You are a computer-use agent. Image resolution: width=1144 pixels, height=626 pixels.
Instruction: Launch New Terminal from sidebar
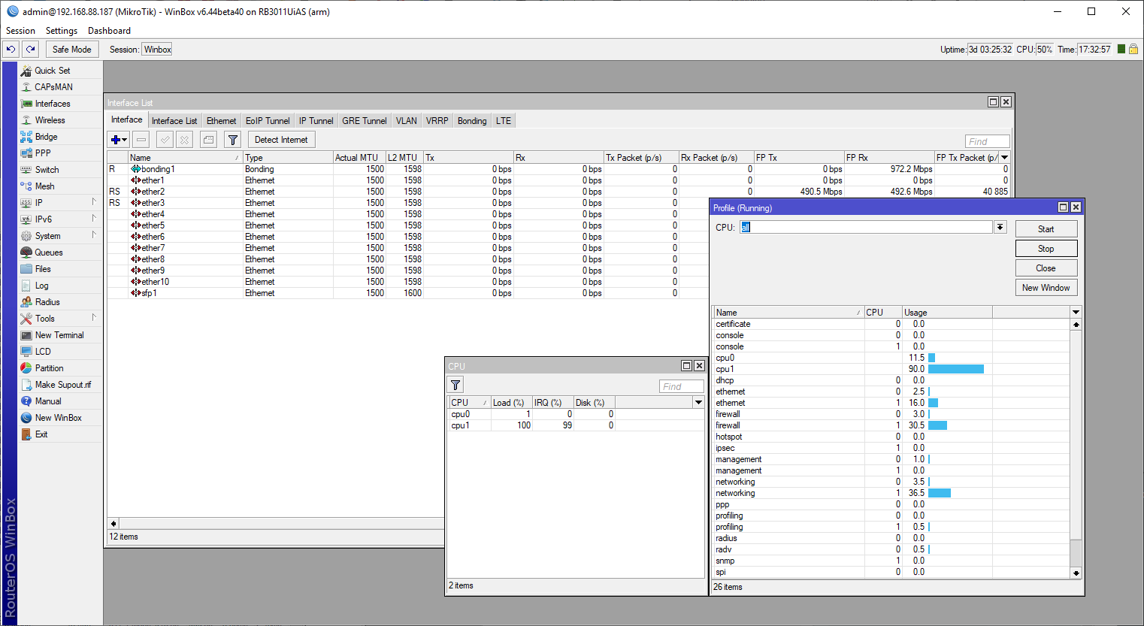[x=59, y=335]
